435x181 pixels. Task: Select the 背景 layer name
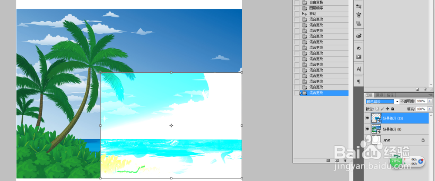tap(386, 141)
